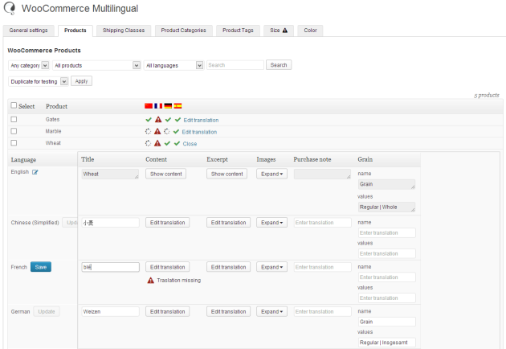The image size is (506, 349).
Task: Click Update button for German
Action: pos(47,311)
